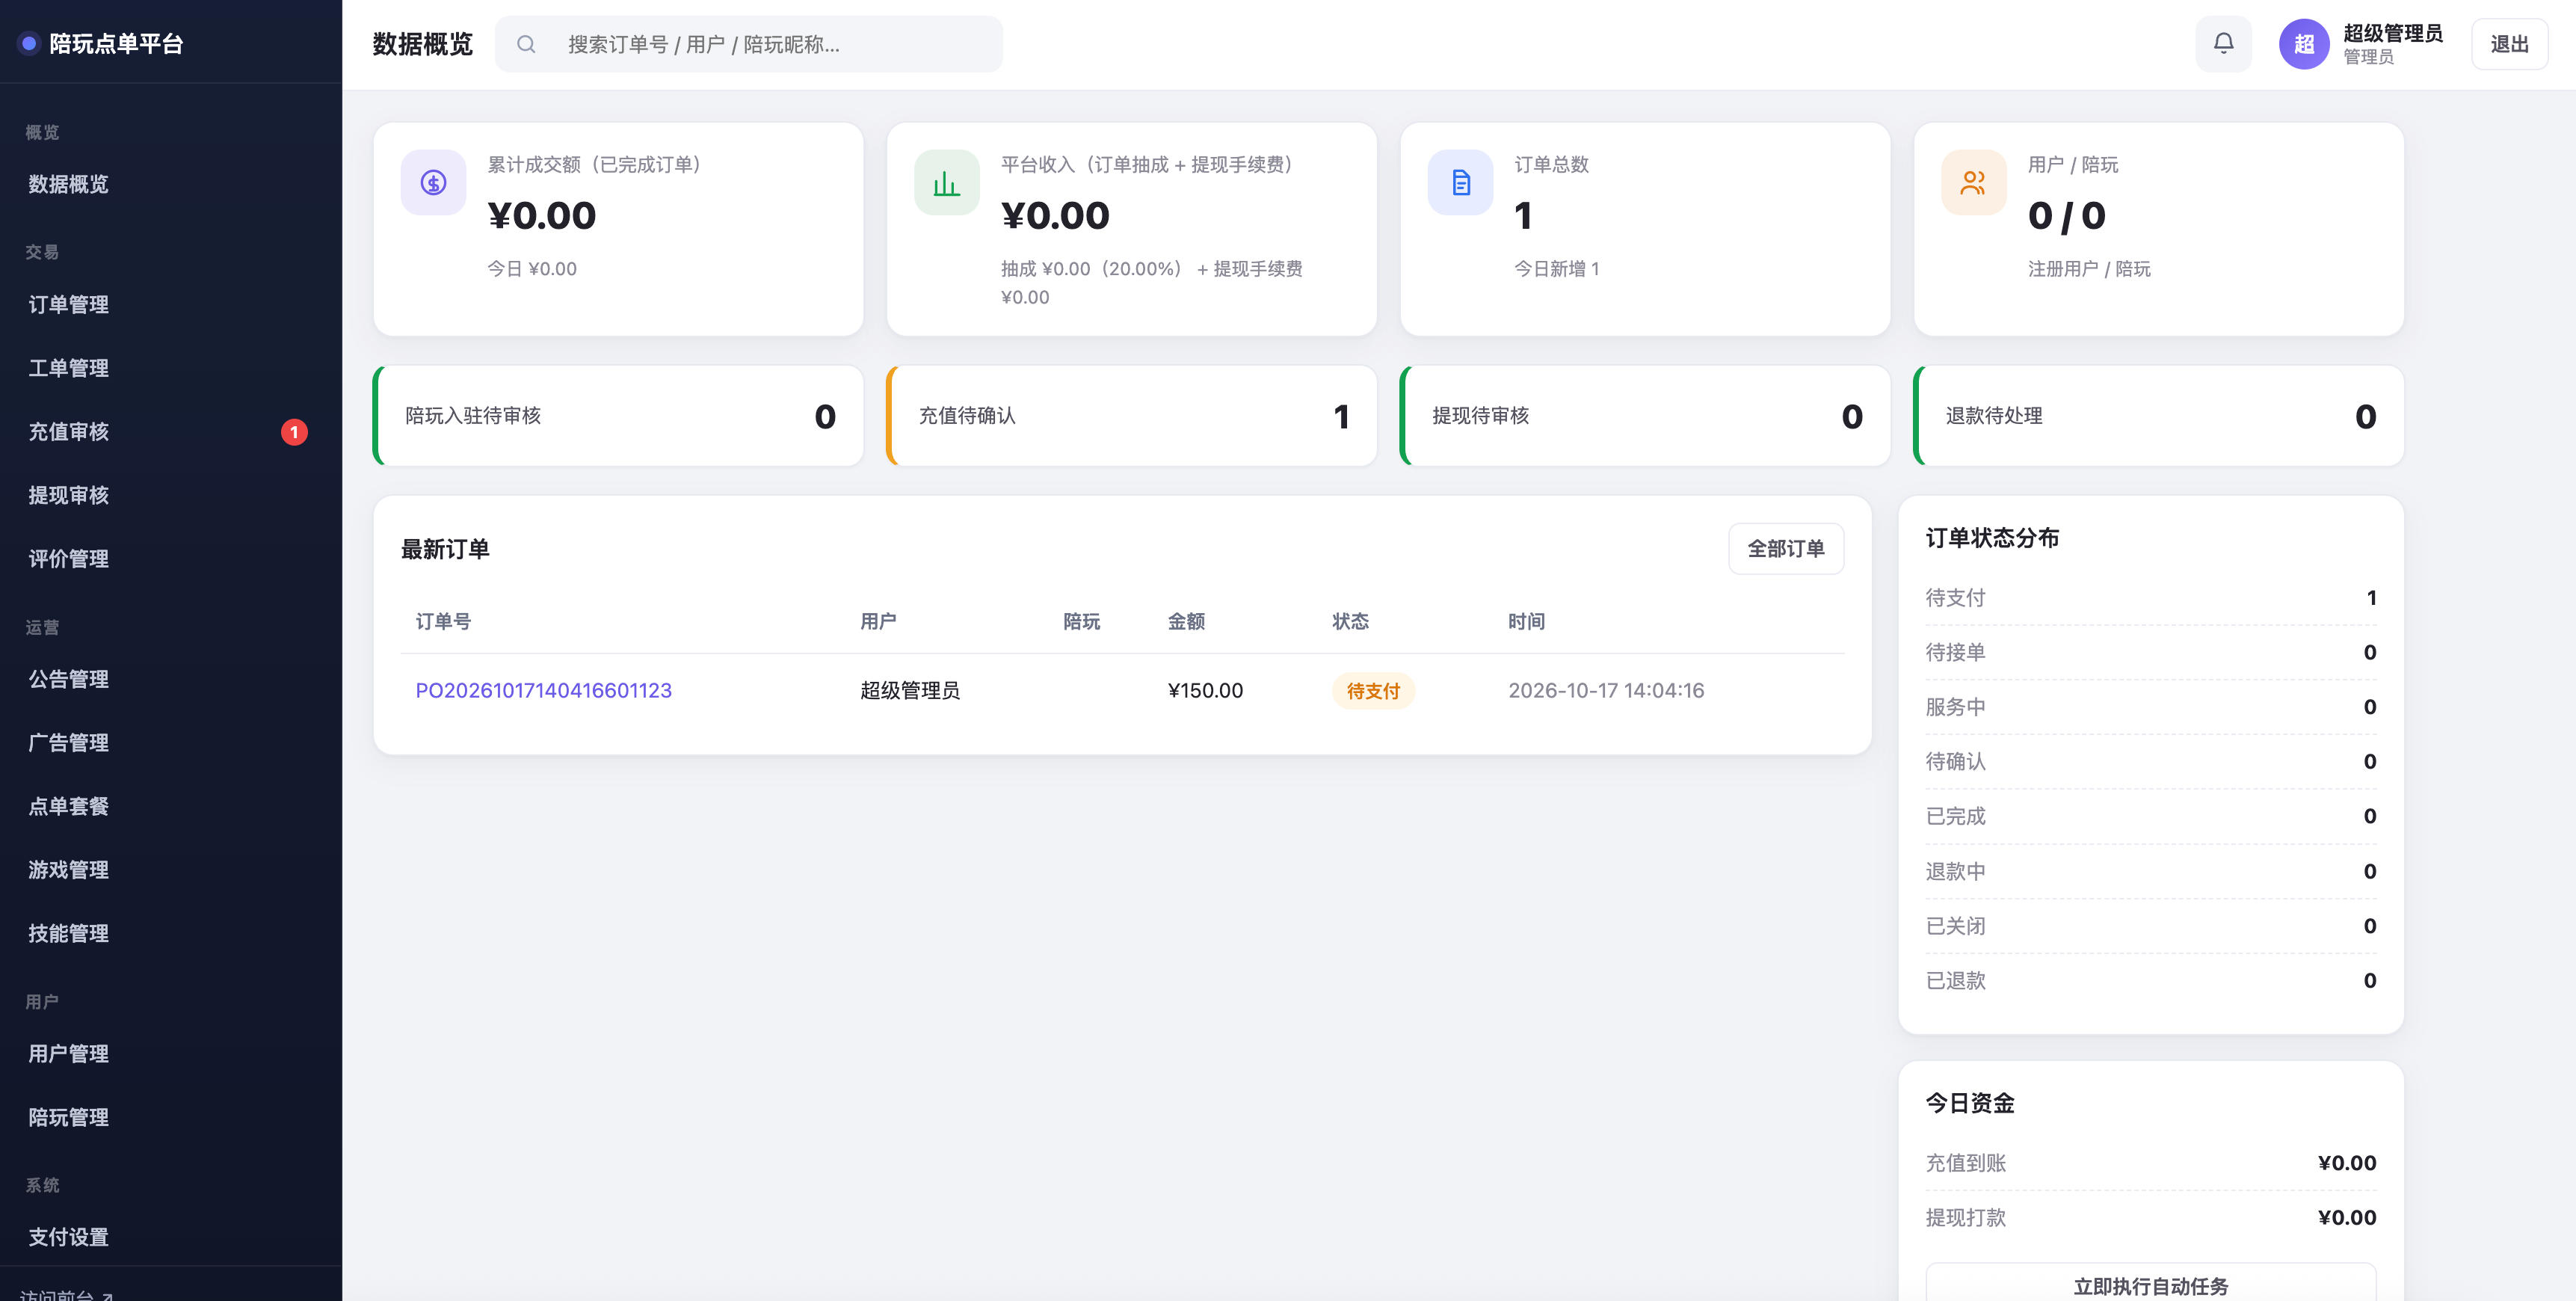Click the 2026-10-17 14:04:16 time cell
The height and width of the screenshot is (1301, 2576).
click(1605, 691)
